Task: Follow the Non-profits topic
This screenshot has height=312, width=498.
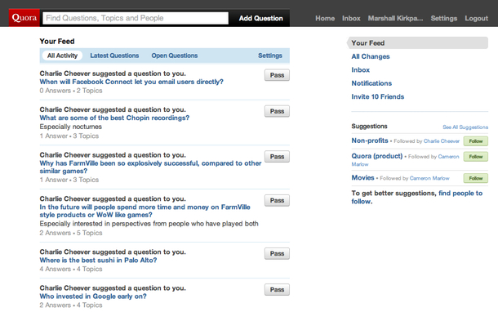Action: 475,141
